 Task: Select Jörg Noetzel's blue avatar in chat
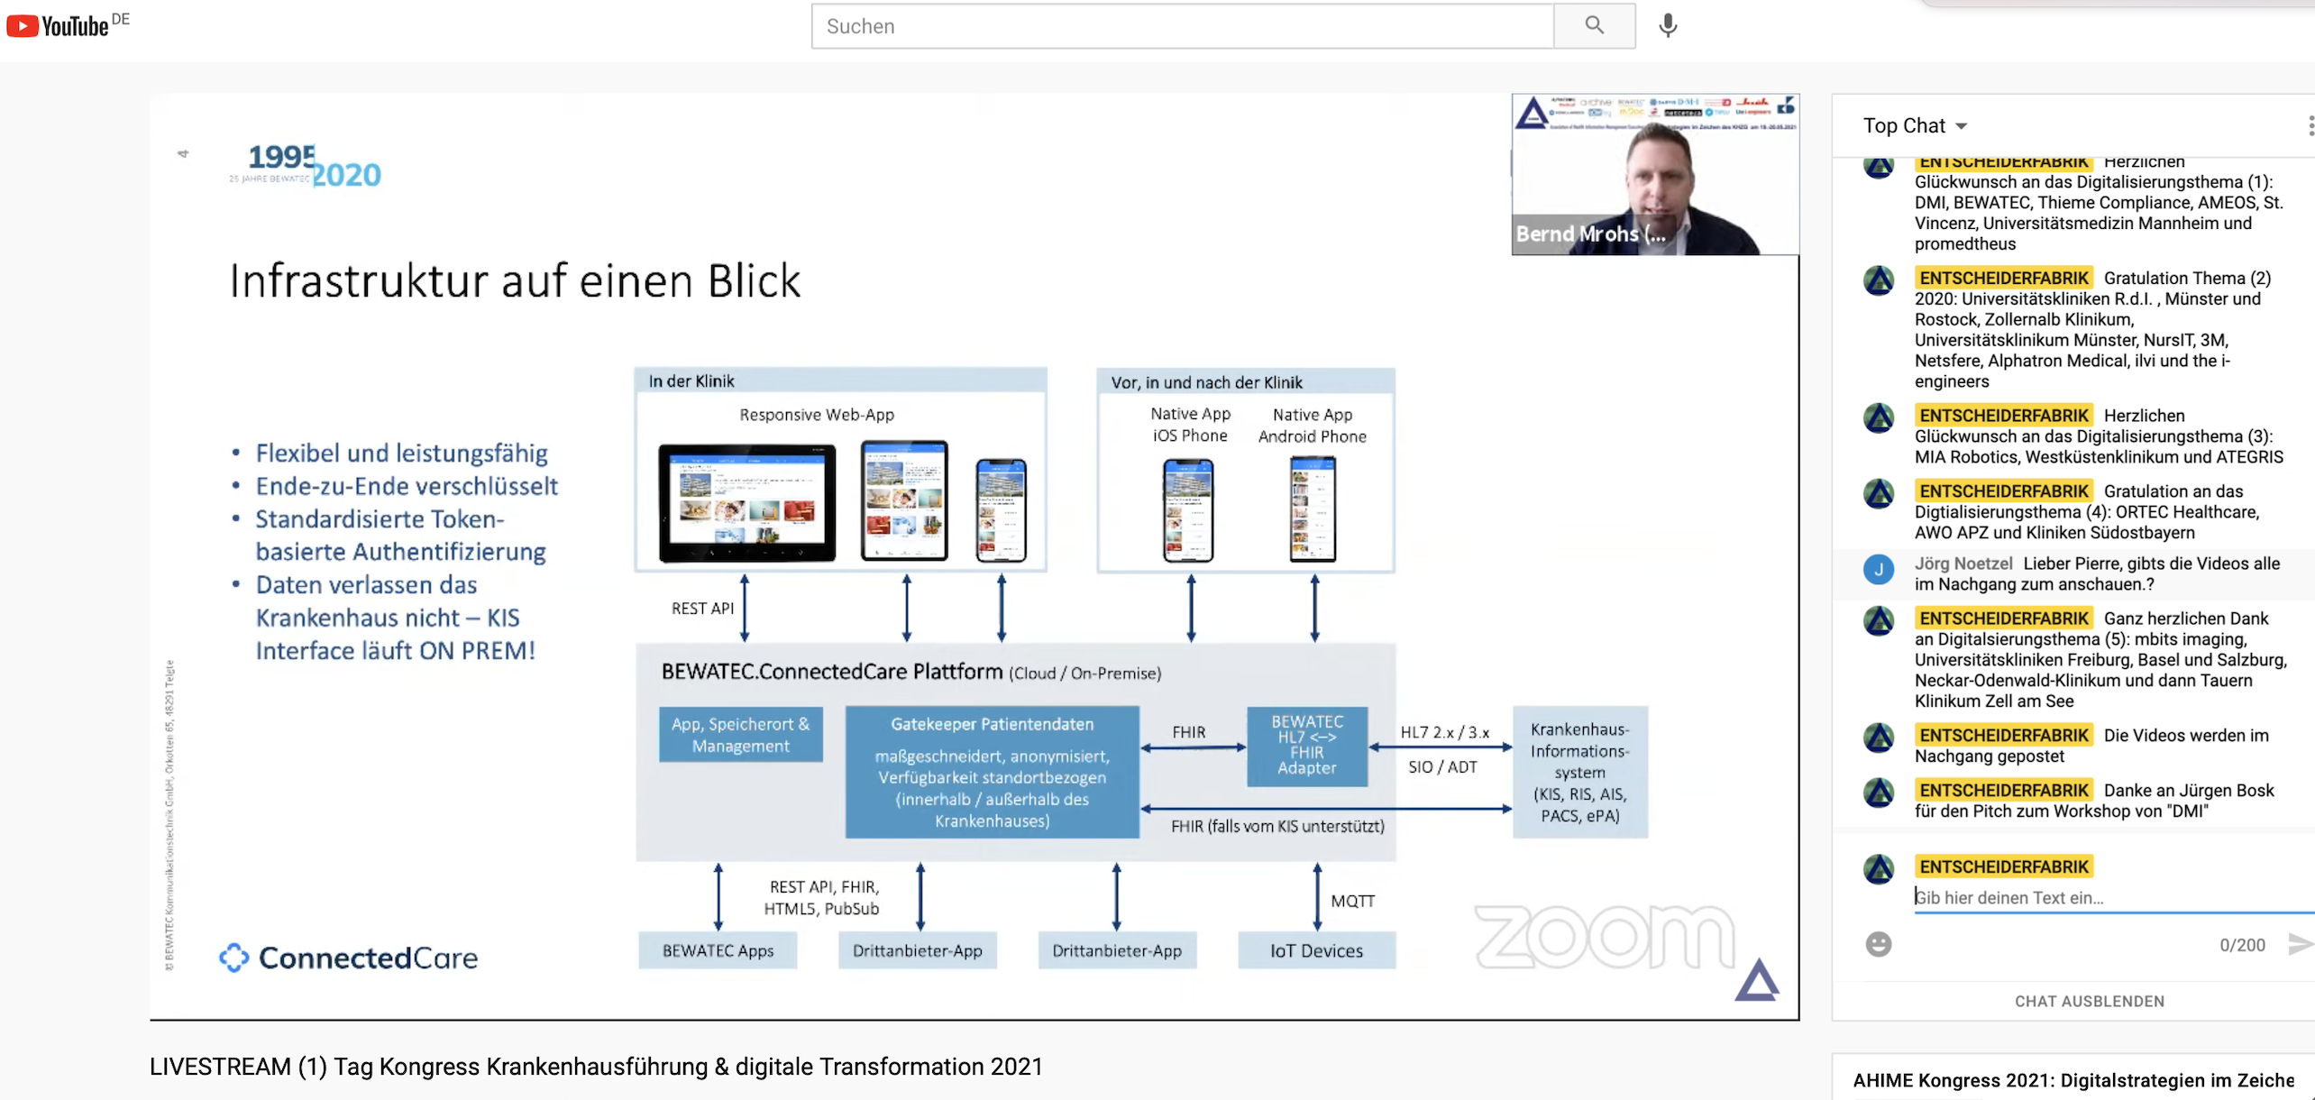point(1879,569)
